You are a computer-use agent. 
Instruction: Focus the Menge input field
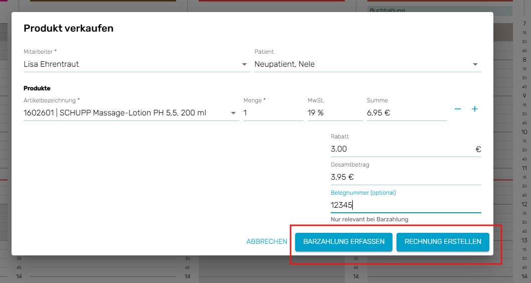(274, 113)
